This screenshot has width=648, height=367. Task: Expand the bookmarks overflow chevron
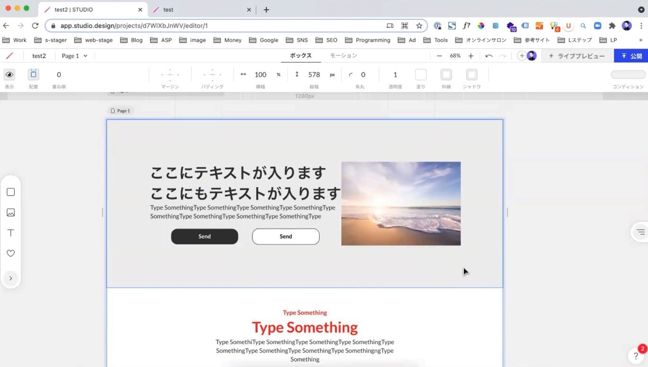click(x=640, y=40)
